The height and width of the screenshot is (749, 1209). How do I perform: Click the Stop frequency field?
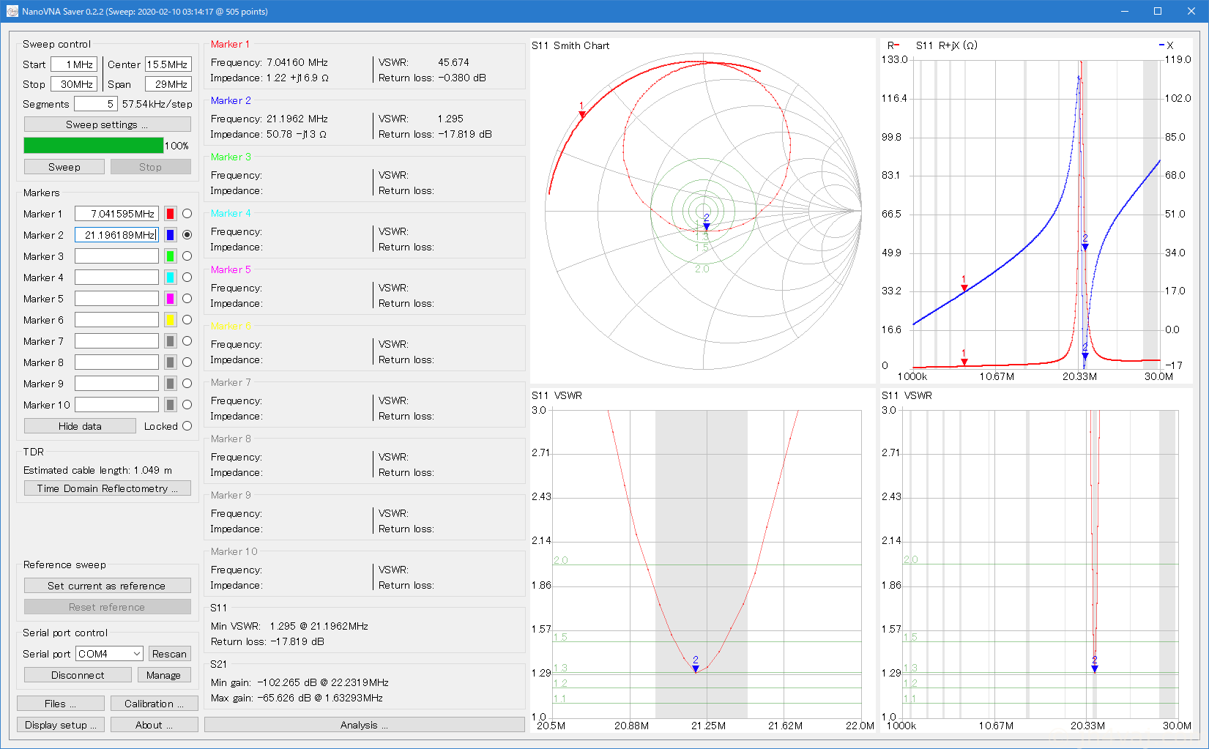coord(74,84)
